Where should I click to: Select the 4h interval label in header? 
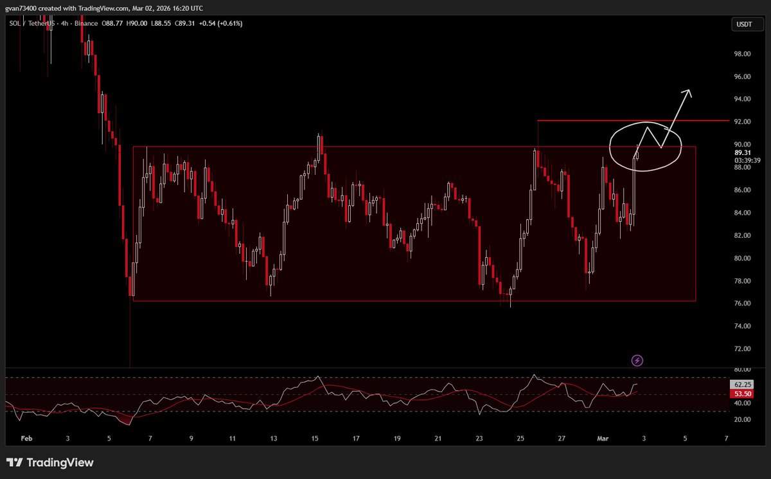click(62, 24)
